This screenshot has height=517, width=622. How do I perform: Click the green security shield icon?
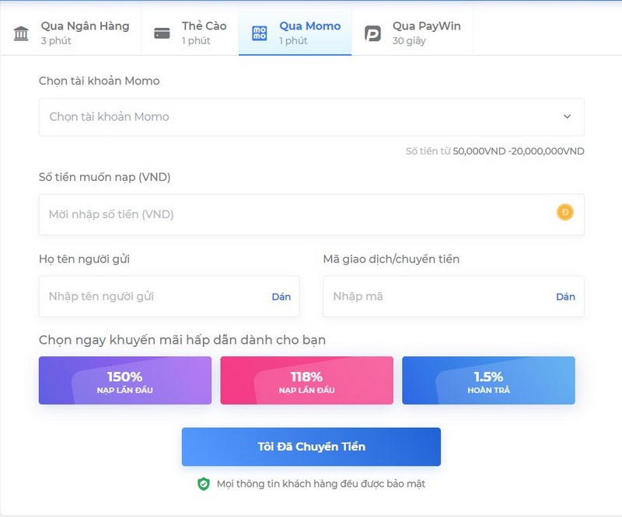201,482
